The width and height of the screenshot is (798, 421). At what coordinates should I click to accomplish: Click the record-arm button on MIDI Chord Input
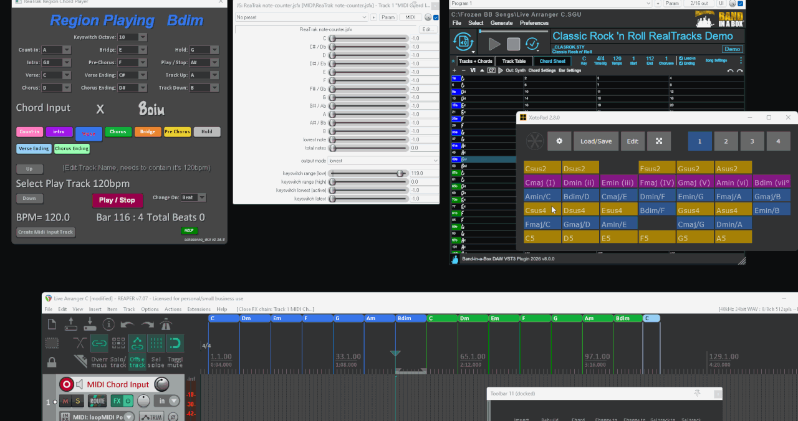tap(66, 384)
